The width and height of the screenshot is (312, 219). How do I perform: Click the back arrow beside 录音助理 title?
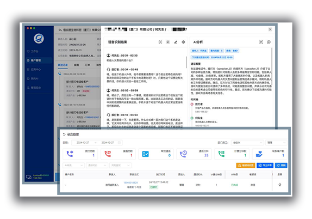point(64,135)
